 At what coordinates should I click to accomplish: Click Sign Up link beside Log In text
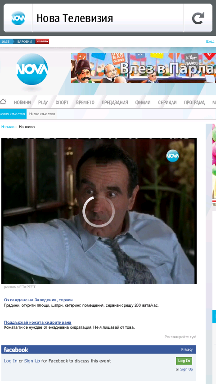tap(32, 361)
